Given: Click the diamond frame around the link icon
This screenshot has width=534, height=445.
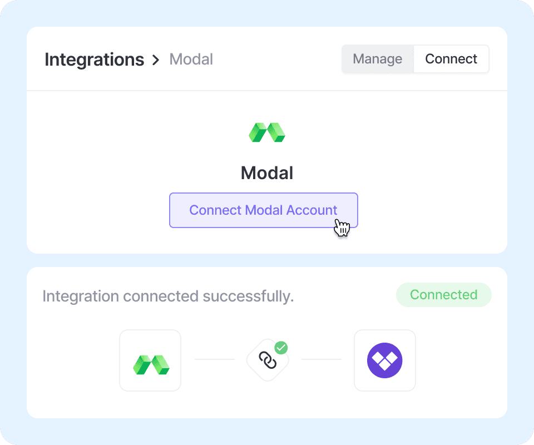Looking at the screenshot, I should pos(268,360).
